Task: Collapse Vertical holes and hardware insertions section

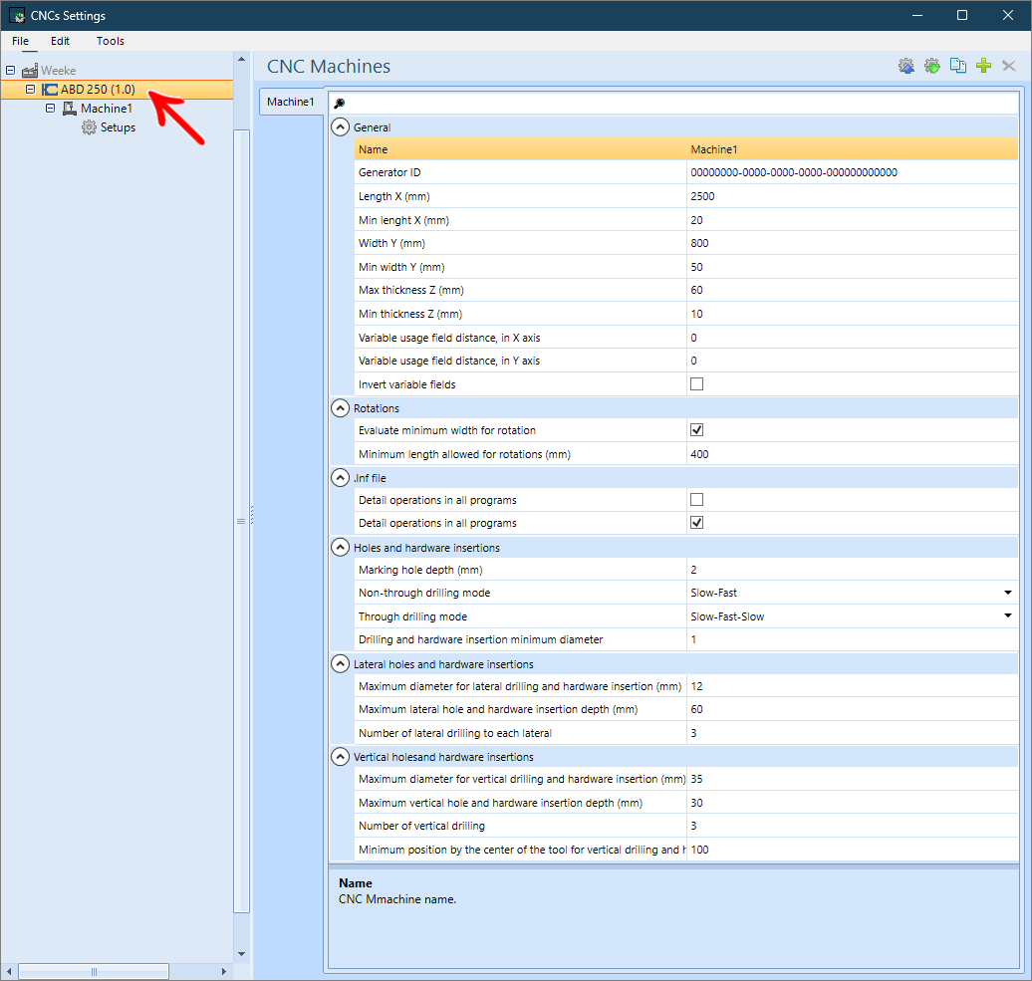Action: 341,757
